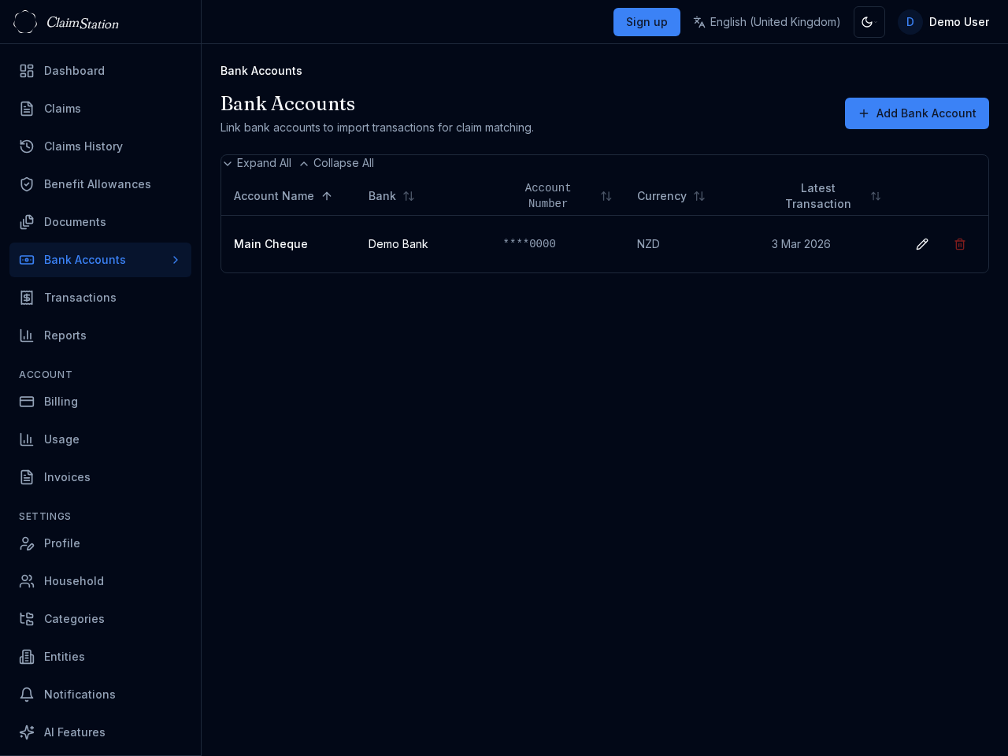Click the Bank Accounts breadcrumb

click(x=261, y=71)
